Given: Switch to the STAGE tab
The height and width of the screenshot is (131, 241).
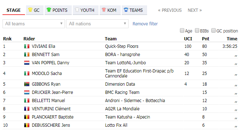Looking at the screenshot, I should click(x=14, y=10).
